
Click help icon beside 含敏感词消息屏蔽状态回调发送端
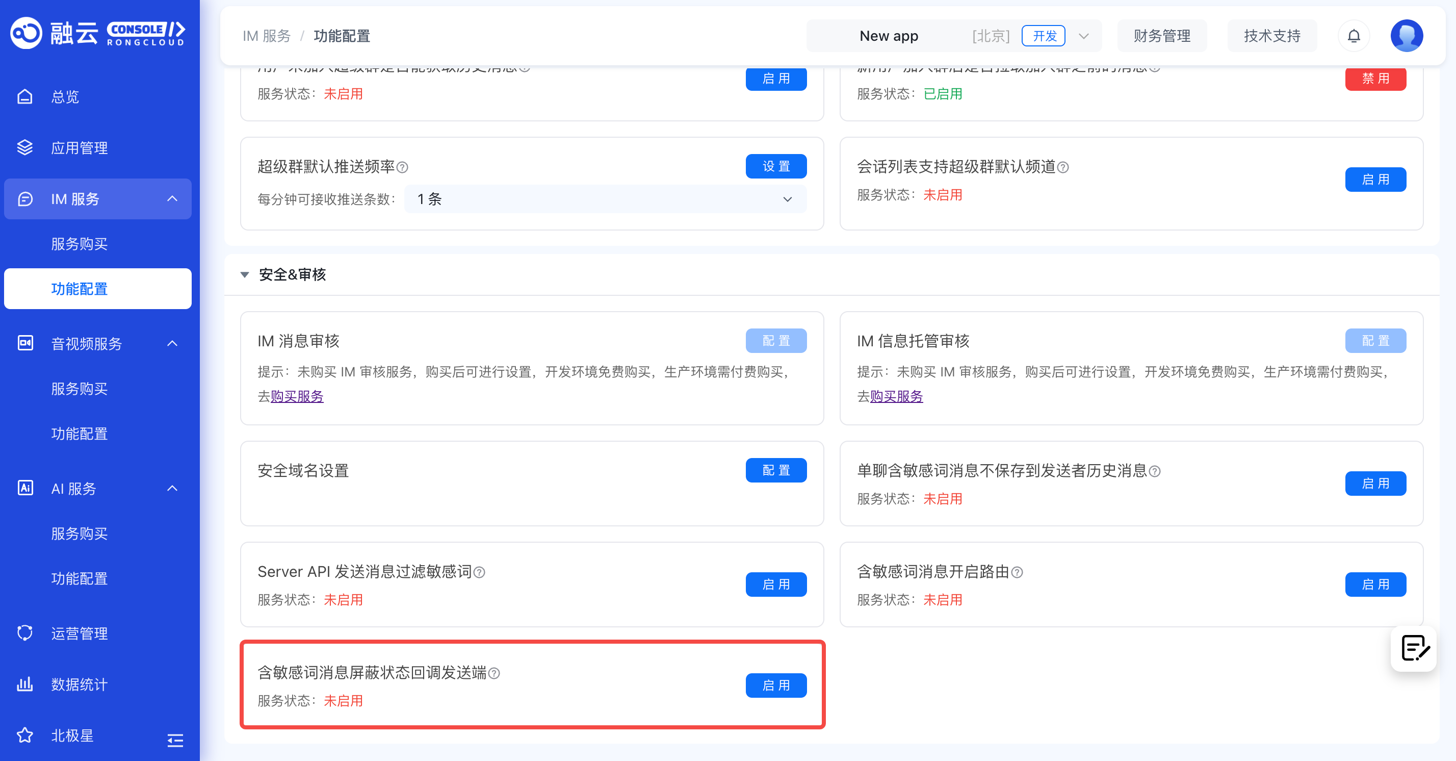pos(494,673)
